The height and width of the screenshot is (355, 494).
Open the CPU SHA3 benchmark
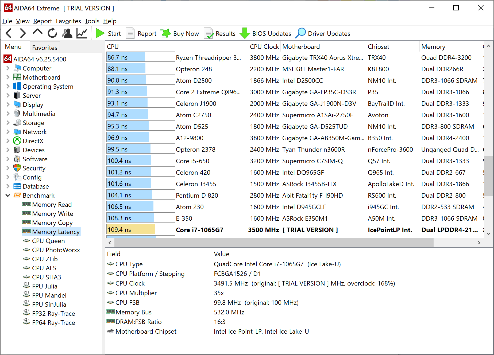click(42, 277)
